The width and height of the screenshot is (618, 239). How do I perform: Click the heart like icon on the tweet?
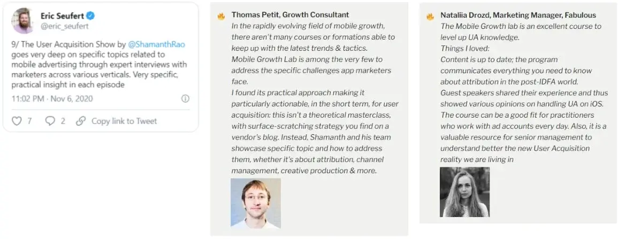(x=17, y=121)
